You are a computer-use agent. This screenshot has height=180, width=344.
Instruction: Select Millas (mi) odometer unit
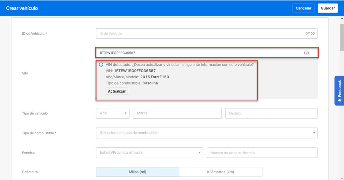(137, 172)
